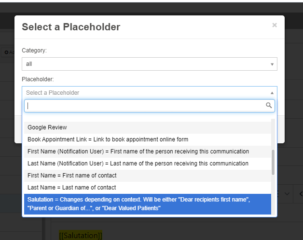Click the magnifier icon in search box
The width and height of the screenshot is (303, 240).
269,105
